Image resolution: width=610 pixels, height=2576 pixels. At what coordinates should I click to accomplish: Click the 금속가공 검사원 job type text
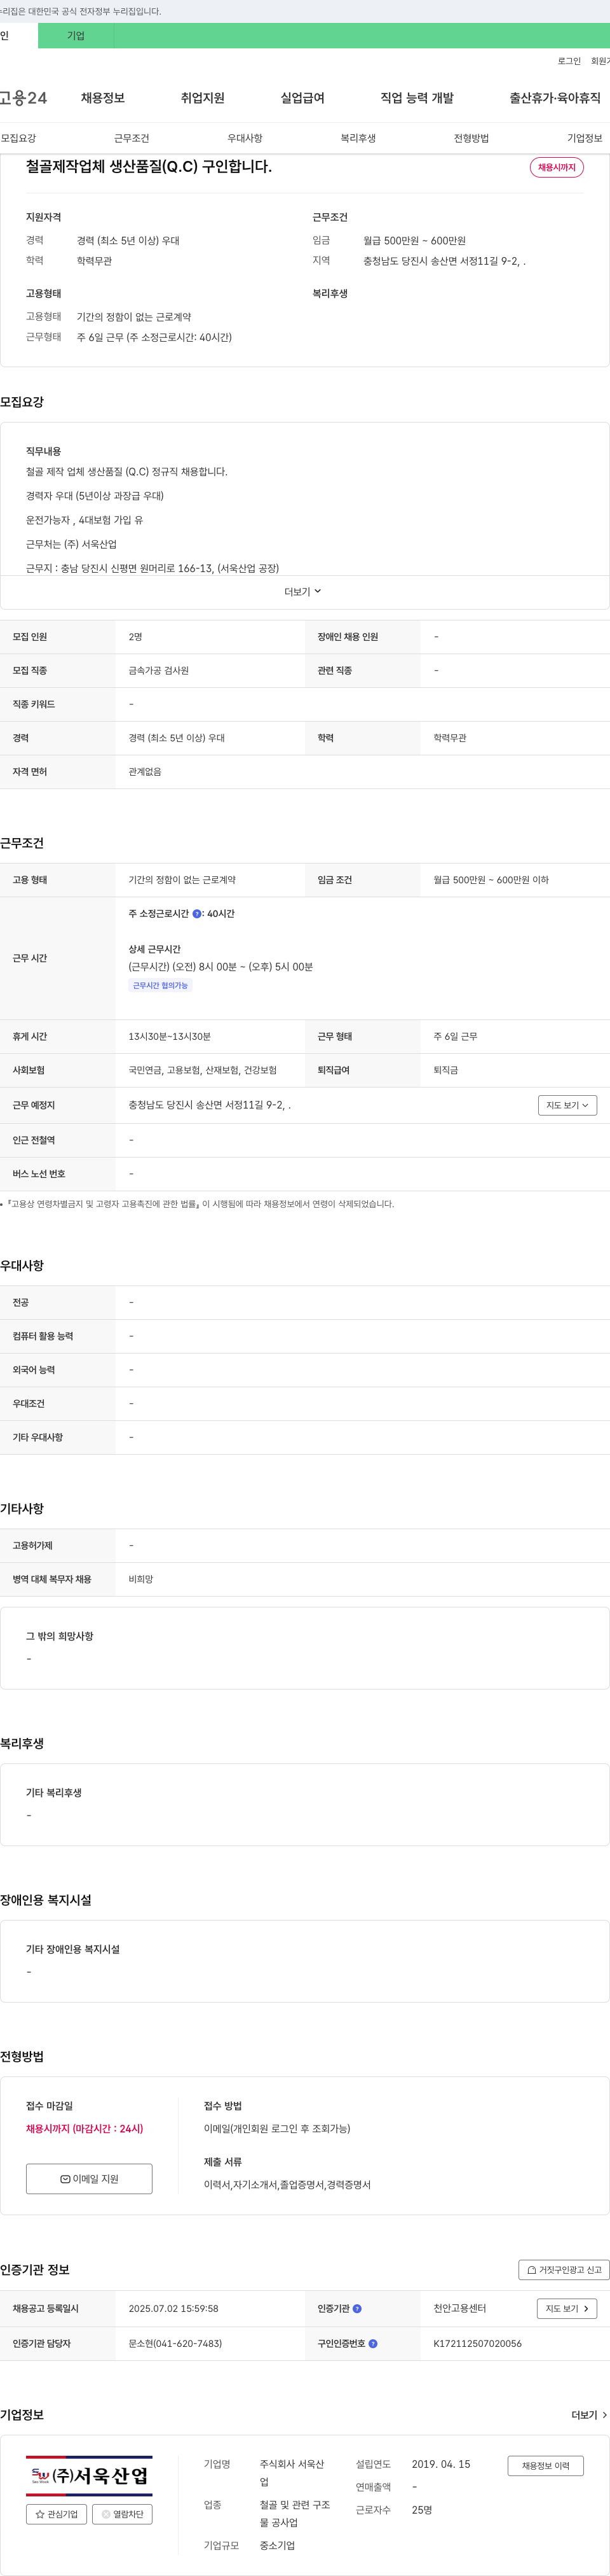(159, 671)
